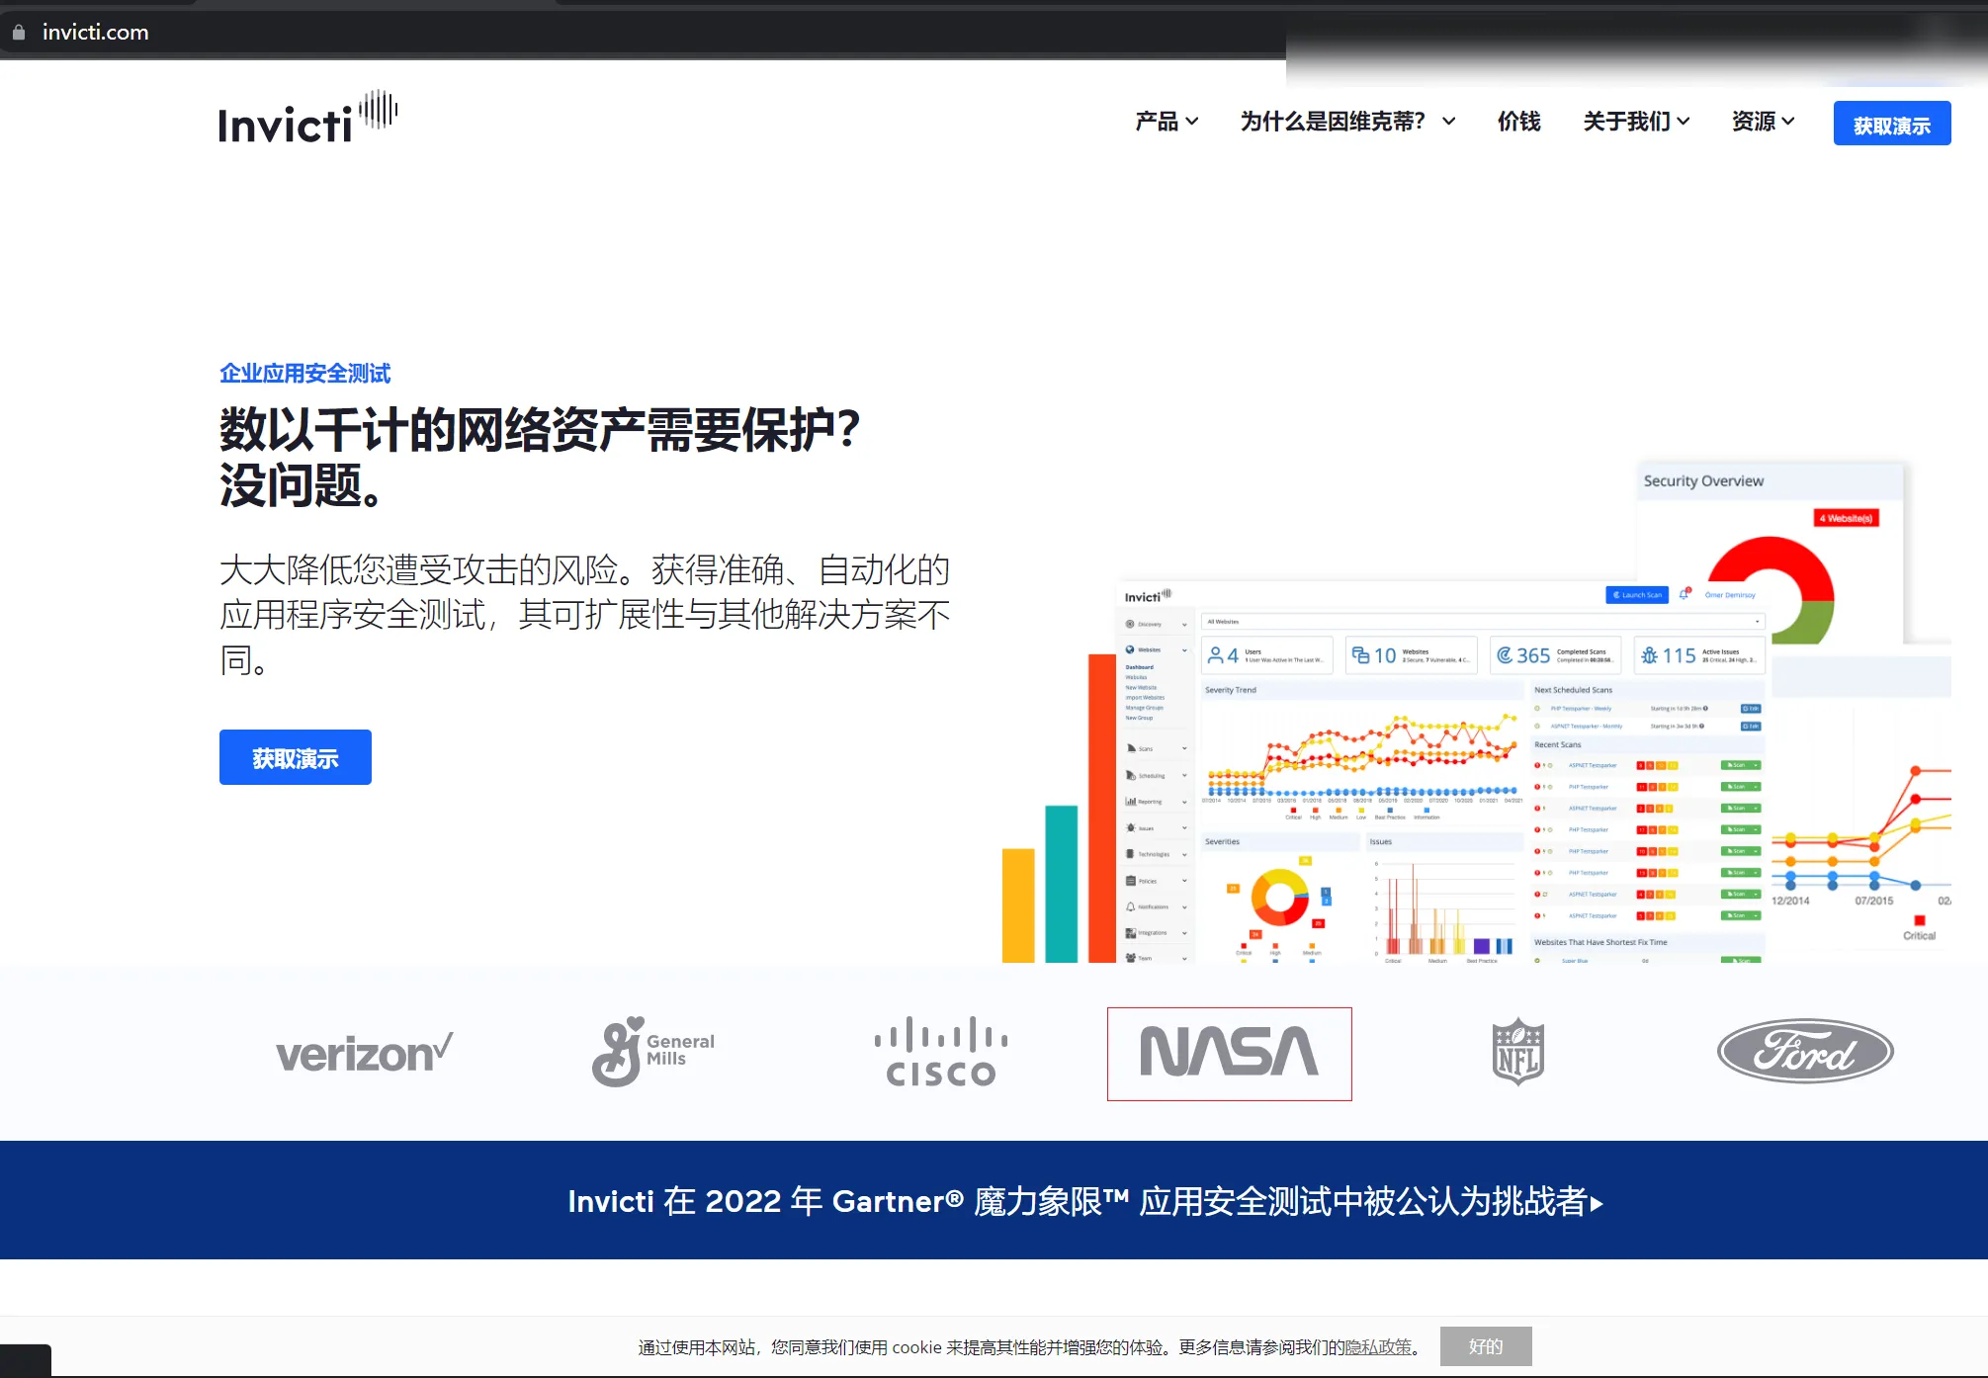Click the Launch Scan button in dashboard image
The image size is (1988, 1378).
[x=1637, y=595]
